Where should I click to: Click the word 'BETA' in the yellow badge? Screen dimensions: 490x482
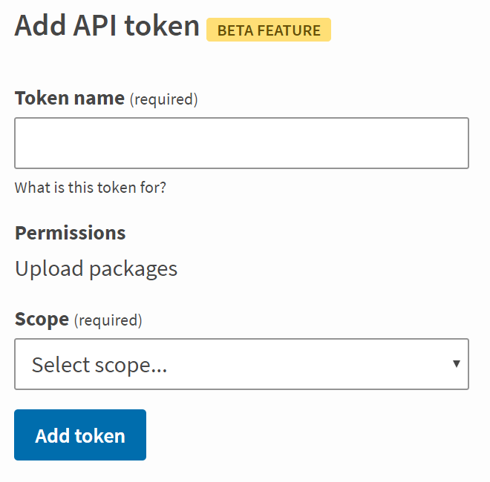(235, 30)
